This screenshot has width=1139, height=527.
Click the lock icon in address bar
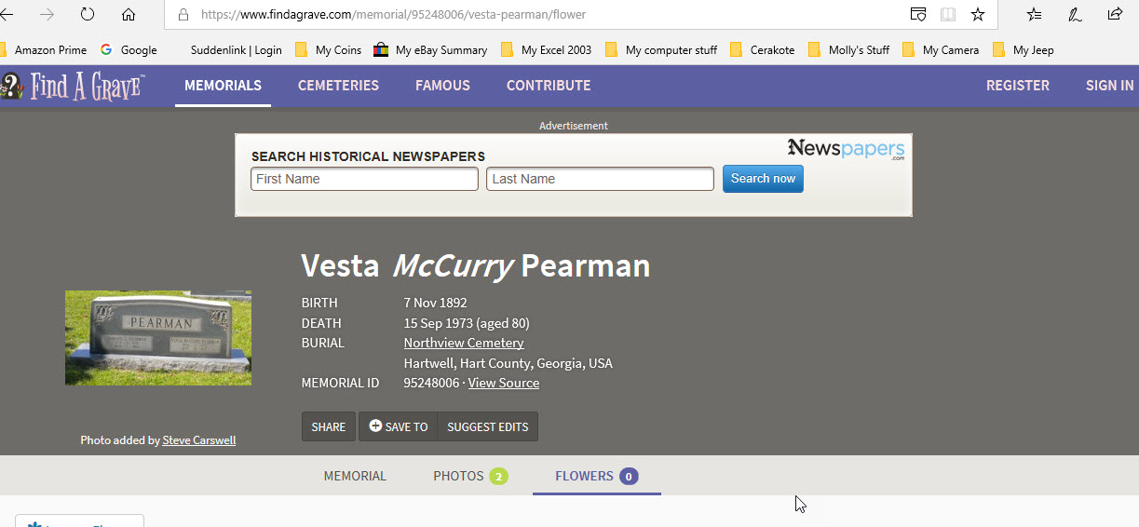point(183,15)
